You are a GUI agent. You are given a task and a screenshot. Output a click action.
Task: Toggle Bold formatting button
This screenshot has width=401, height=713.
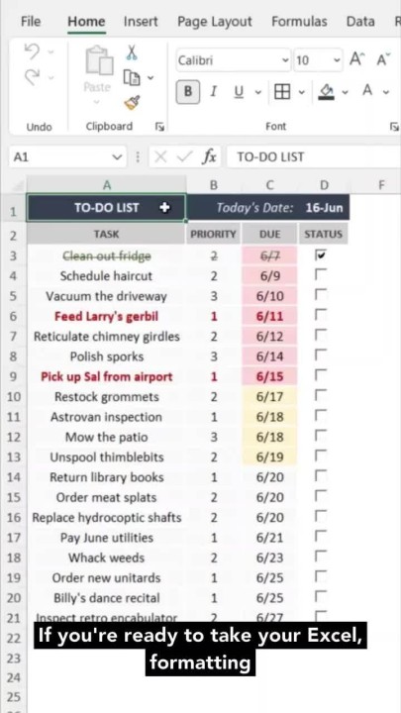(188, 92)
